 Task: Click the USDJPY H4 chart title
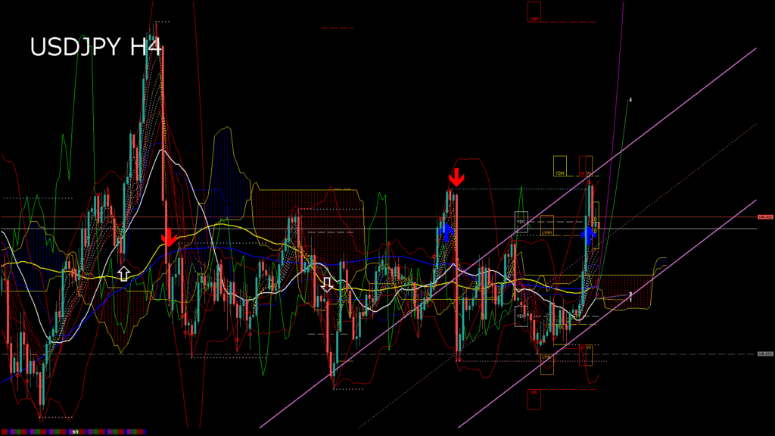95,48
